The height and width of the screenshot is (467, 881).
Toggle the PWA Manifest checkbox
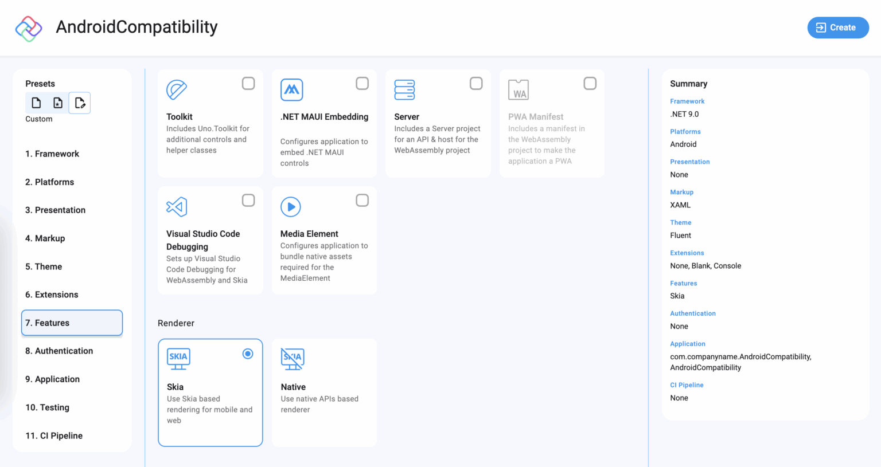coord(590,84)
